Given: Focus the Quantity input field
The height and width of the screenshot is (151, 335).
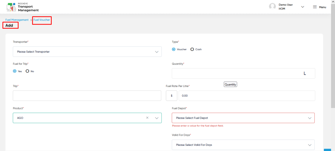Looking at the screenshot, I should pyautogui.click(x=243, y=74).
